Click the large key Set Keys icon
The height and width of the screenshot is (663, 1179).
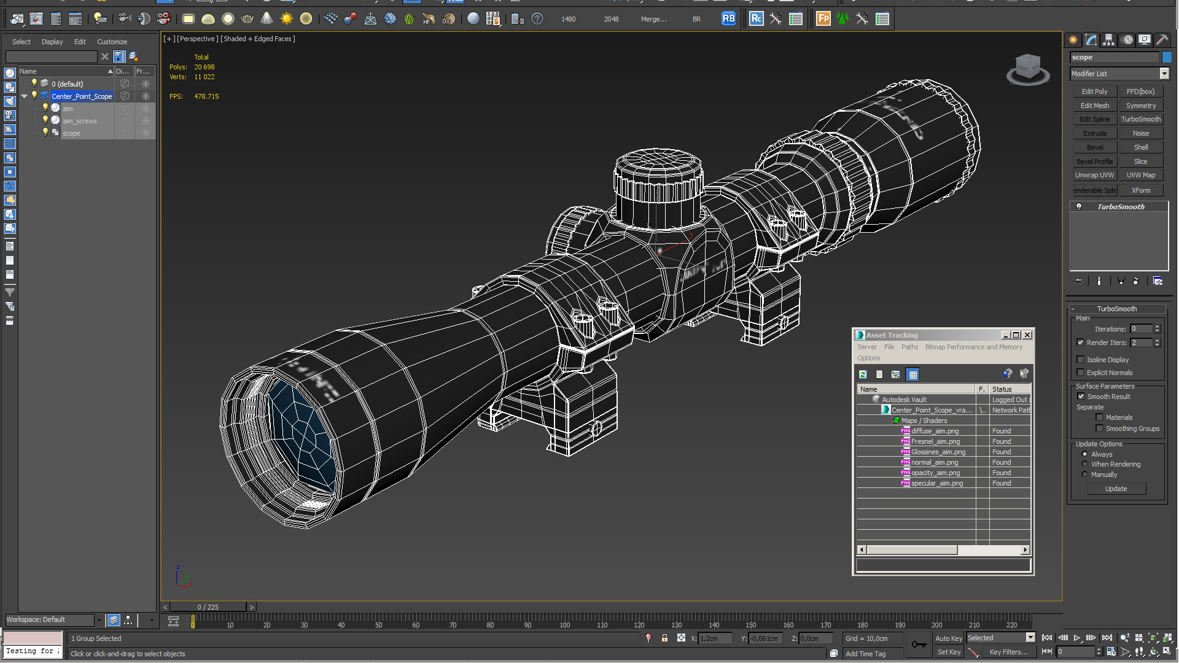click(919, 644)
